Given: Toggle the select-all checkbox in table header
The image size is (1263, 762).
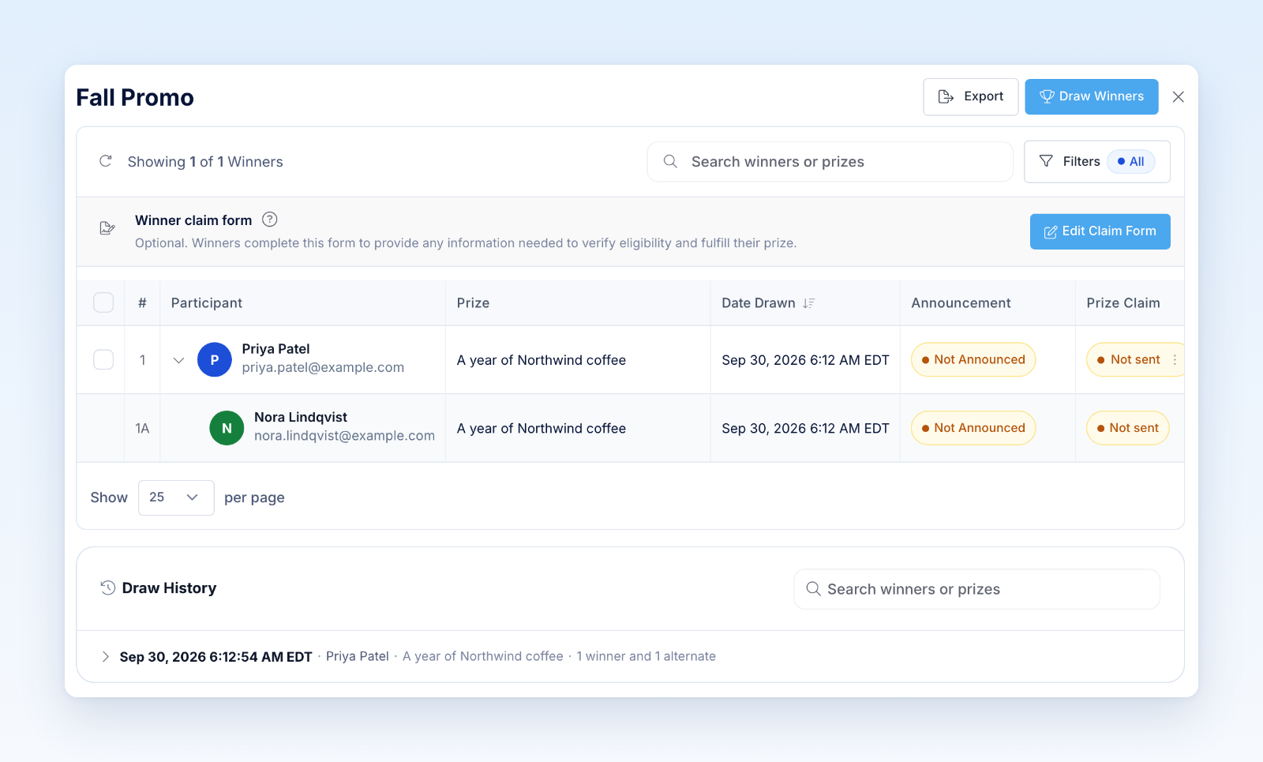Looking at the screenshot, I should click(103, 302).
